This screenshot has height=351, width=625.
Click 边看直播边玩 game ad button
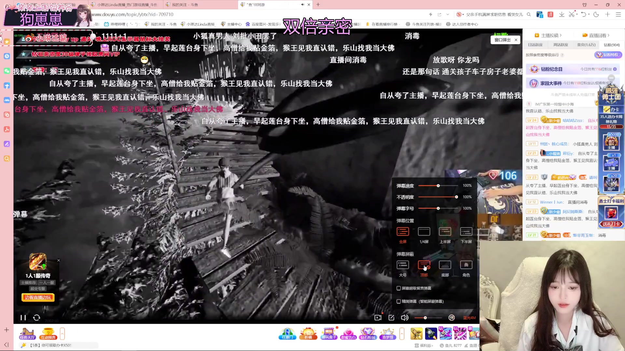click(x=38, y=297)
